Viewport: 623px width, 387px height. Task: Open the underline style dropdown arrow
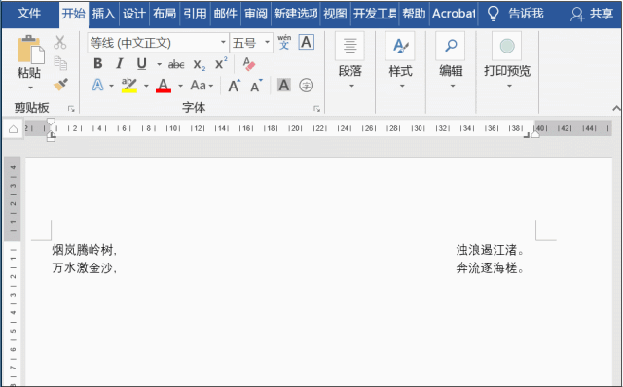click(x=159, y=64)
